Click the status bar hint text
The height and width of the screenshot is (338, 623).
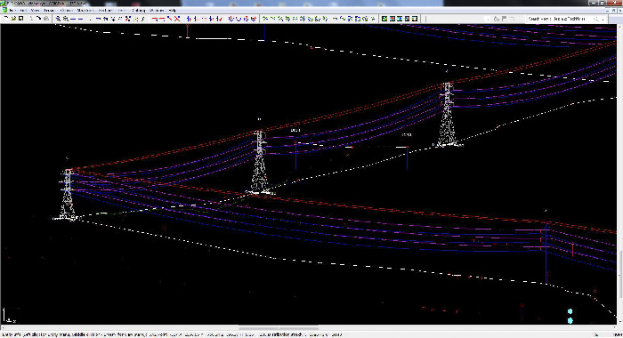pyautogui.click(x=171, y=334)
